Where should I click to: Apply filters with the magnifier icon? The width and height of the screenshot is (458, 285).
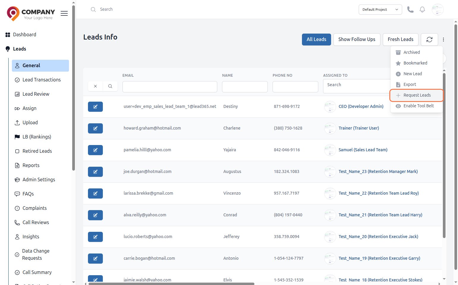click(x=110, y=86)
